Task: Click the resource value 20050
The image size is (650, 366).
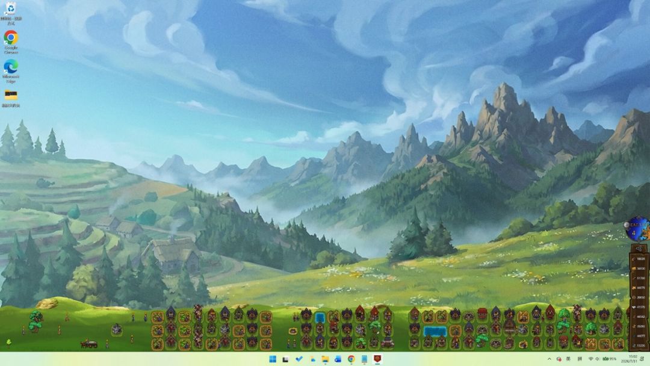Action: coord(641,297)
